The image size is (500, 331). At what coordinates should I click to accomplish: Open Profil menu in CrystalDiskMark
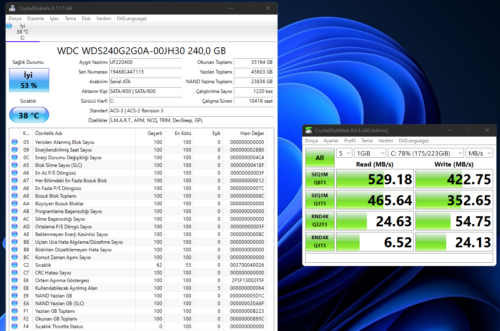350,141
